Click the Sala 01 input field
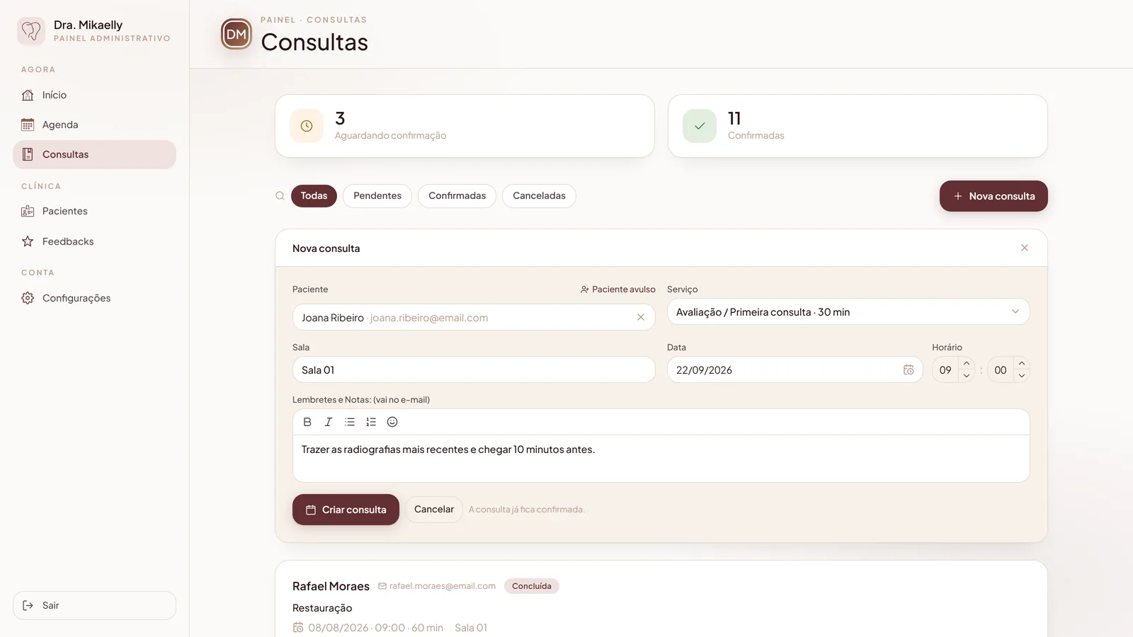The image size is (1133, 637). [x=474, y=369]
